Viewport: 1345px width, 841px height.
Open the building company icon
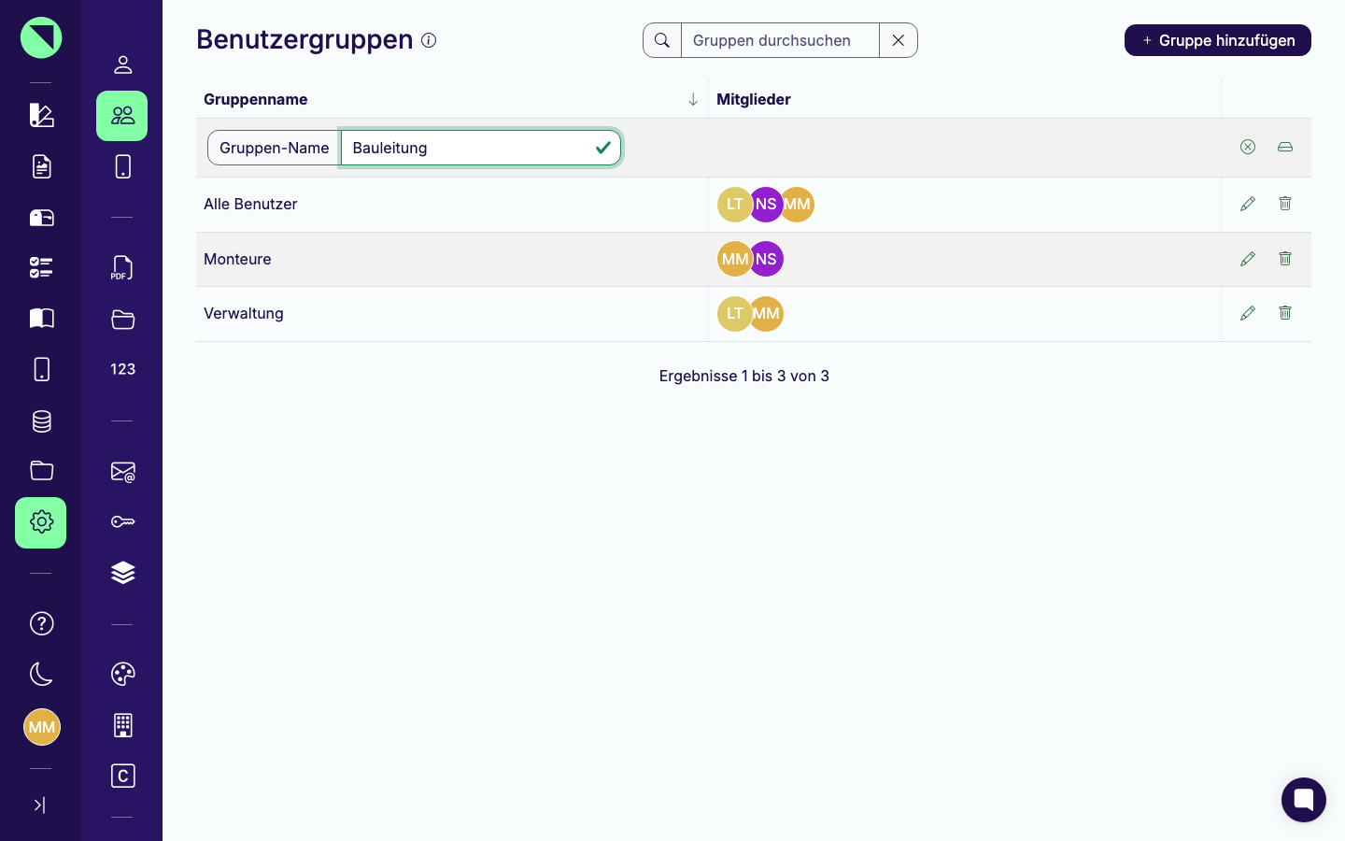tap(122, 725)
